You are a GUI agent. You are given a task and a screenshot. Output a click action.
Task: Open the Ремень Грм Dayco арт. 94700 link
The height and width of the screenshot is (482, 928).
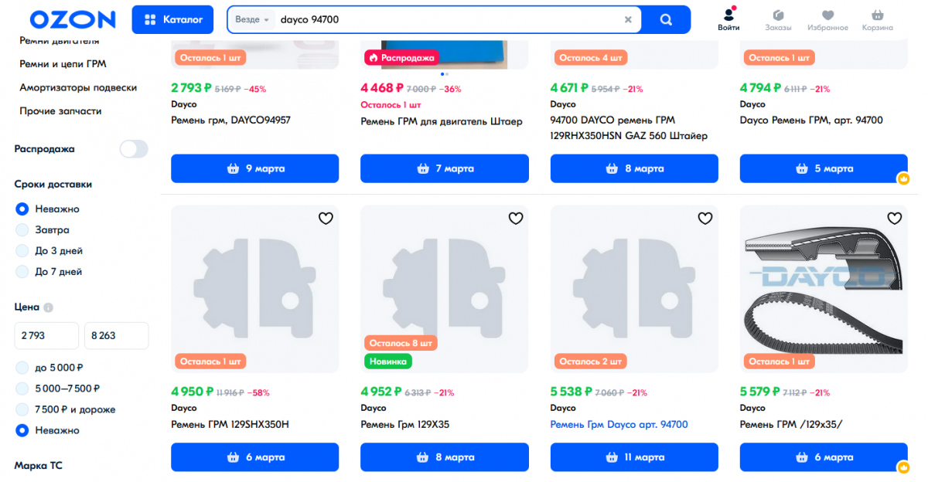tap(619, 424)
